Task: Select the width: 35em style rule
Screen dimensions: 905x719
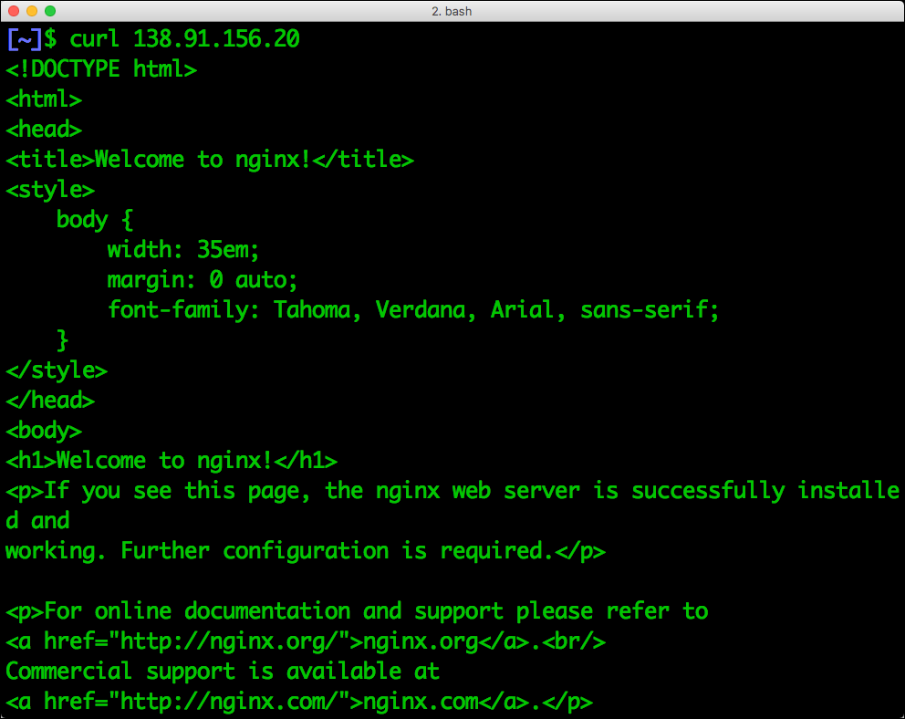Action: tap(182, 249)
